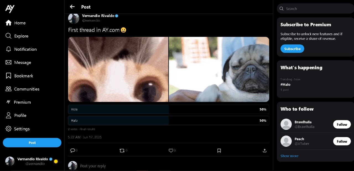Open the AY logo home icon

[x=10, y=9]
